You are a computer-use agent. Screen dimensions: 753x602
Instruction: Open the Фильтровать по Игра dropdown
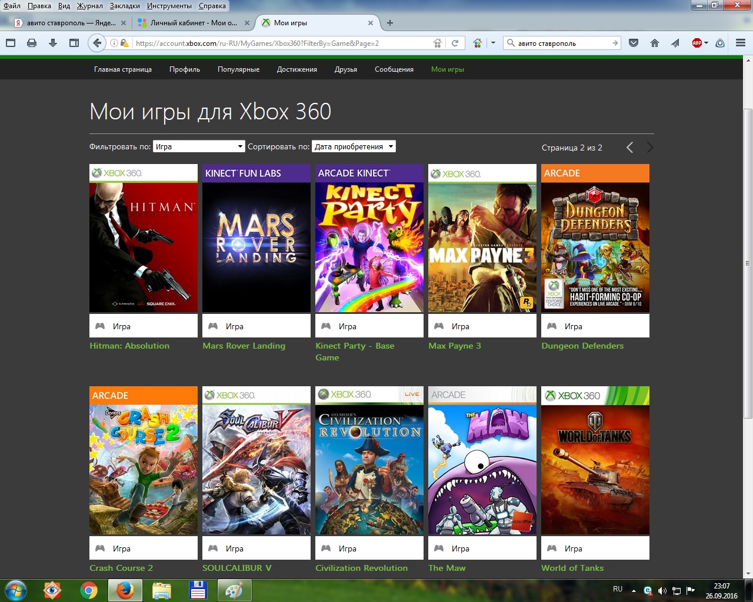point(199,146)
